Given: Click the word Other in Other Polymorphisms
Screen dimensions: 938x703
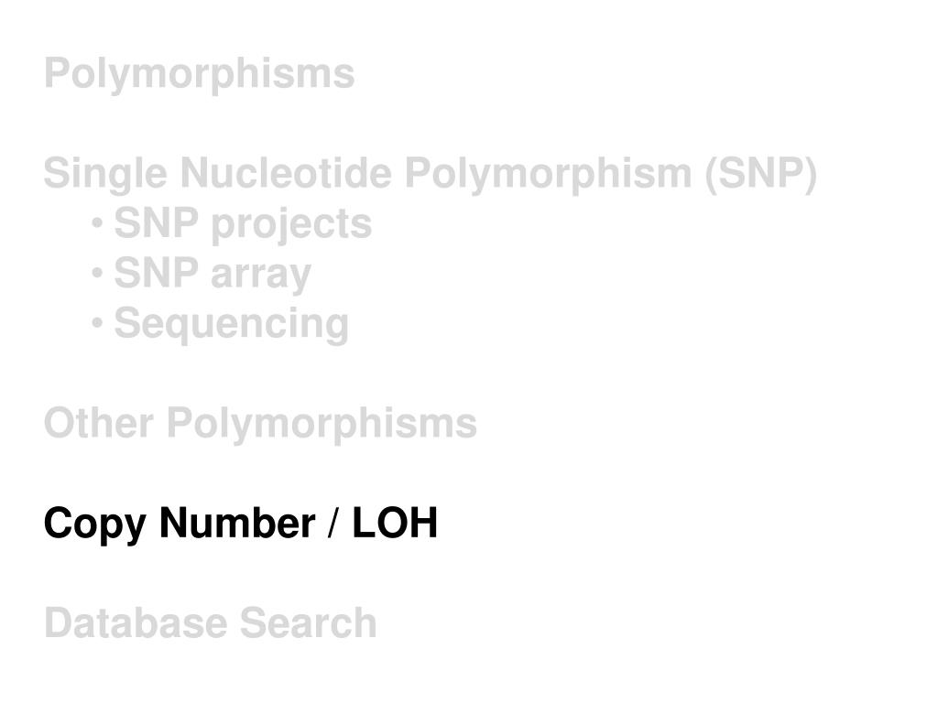Looking at the screenshot, I should point(99,423).
